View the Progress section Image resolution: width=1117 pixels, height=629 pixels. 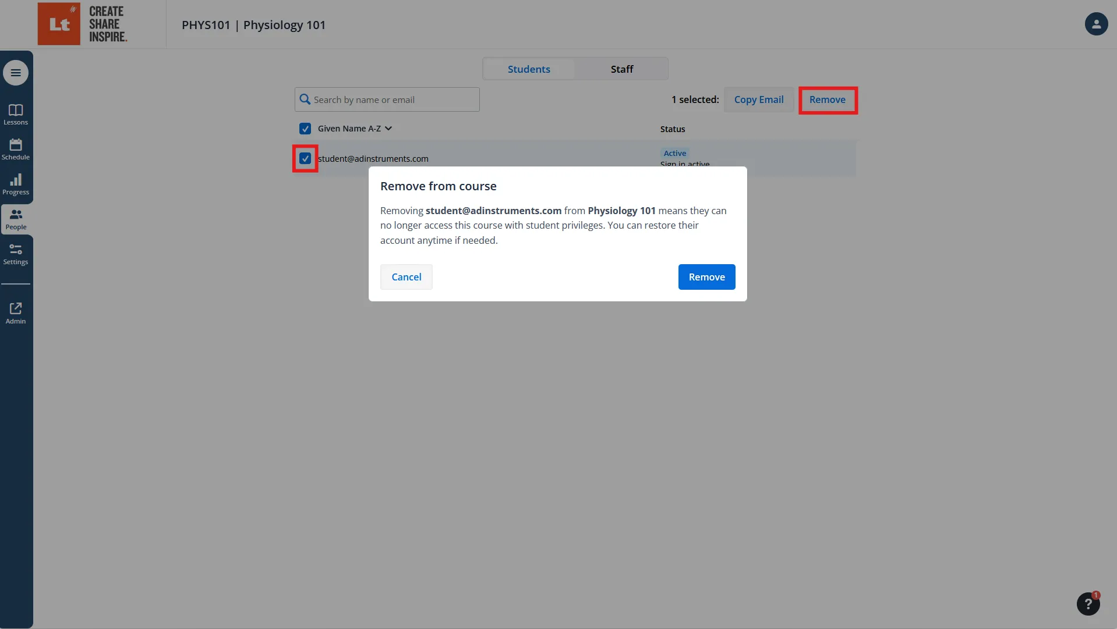point(16,184)
